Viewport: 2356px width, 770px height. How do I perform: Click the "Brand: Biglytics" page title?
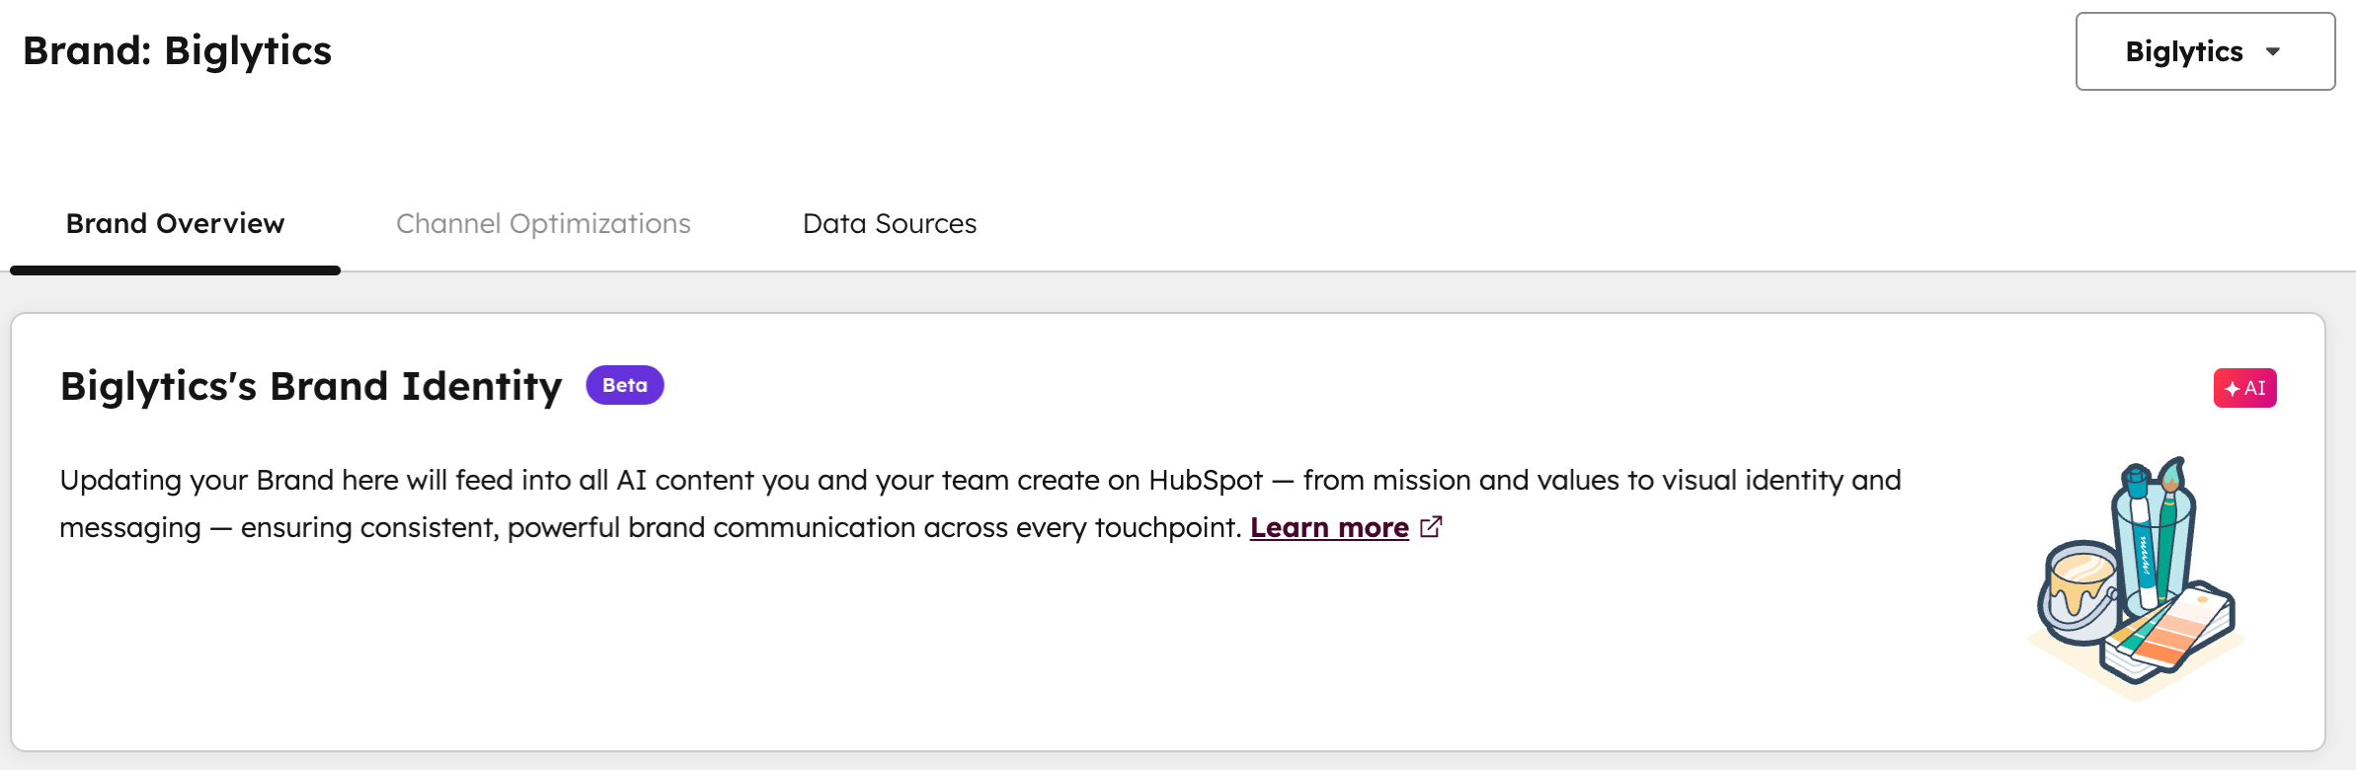177,51
